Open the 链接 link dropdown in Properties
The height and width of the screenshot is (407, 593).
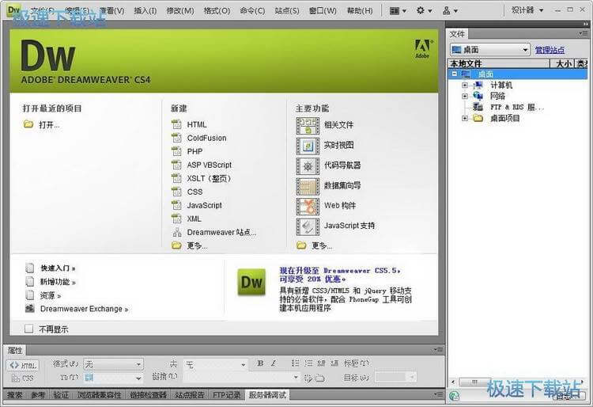241,378
